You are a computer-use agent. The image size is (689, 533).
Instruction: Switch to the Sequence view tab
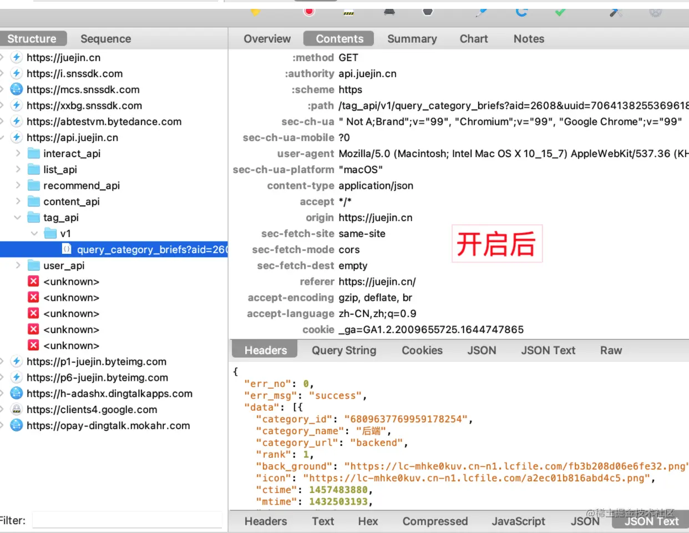[x=105, y=39]
